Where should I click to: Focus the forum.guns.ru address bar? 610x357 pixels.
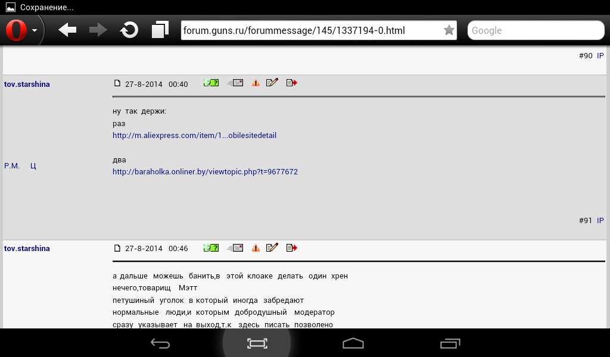tap(310, 30)
